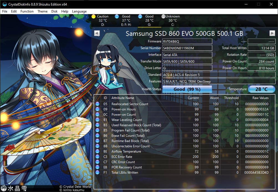Viewport: 278px width, 192px height.
Task: Click the Total Host Writes value 1314 GB
Action: (x=262, y=48)
